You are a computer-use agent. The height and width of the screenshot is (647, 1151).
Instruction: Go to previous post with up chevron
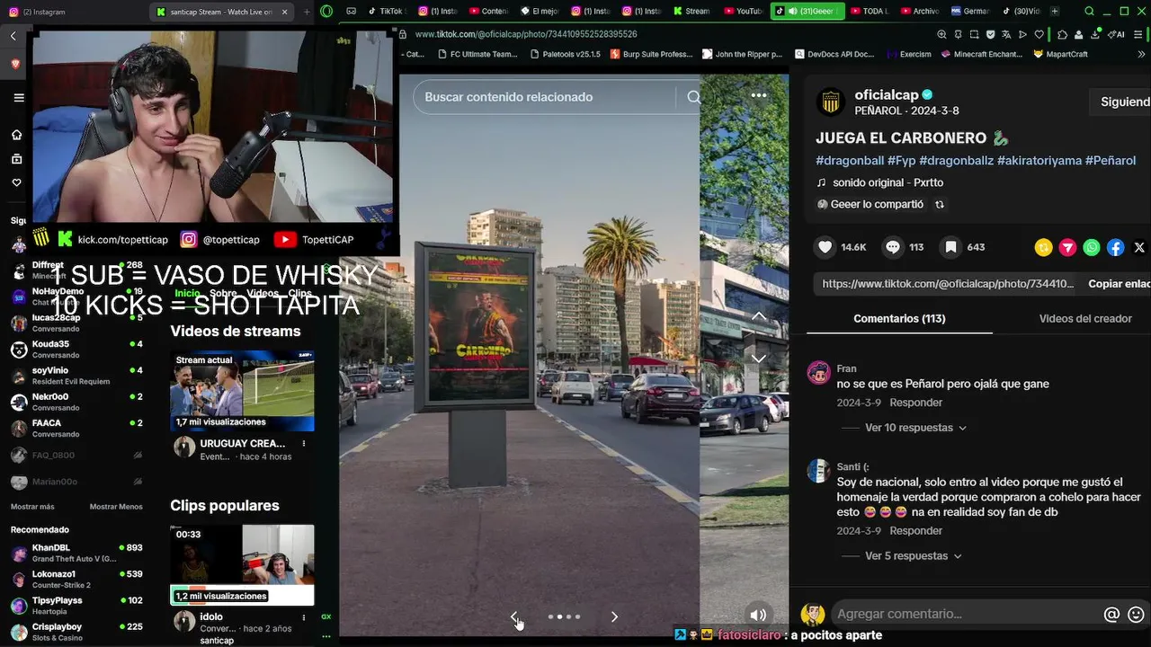pos(759,316)
